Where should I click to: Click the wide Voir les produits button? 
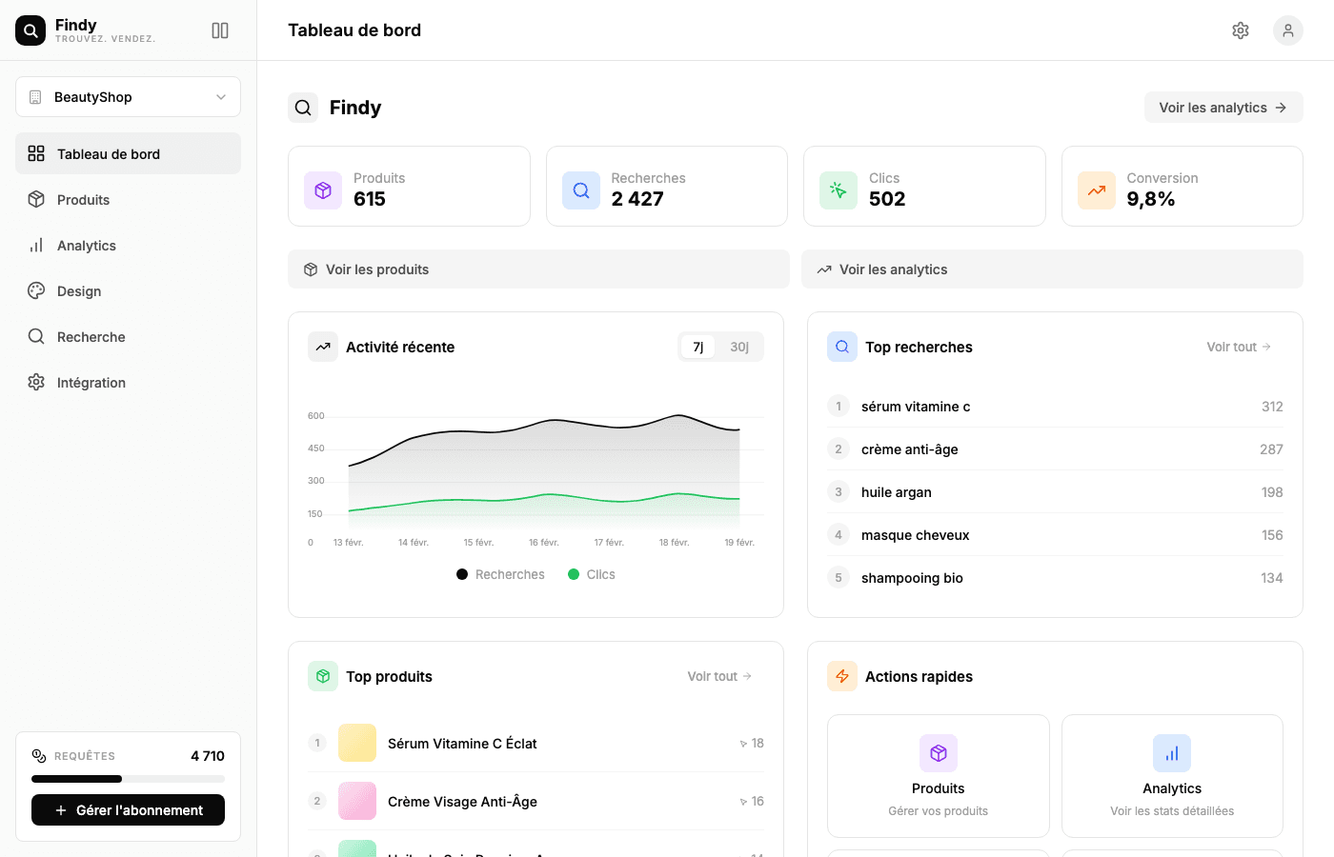tap(538, 269)
